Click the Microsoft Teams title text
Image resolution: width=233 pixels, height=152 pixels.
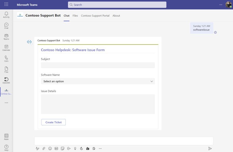[27, 5]
